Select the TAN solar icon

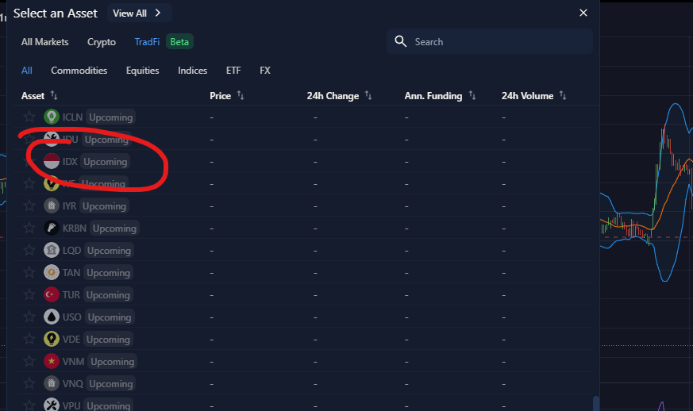[52, 272]
